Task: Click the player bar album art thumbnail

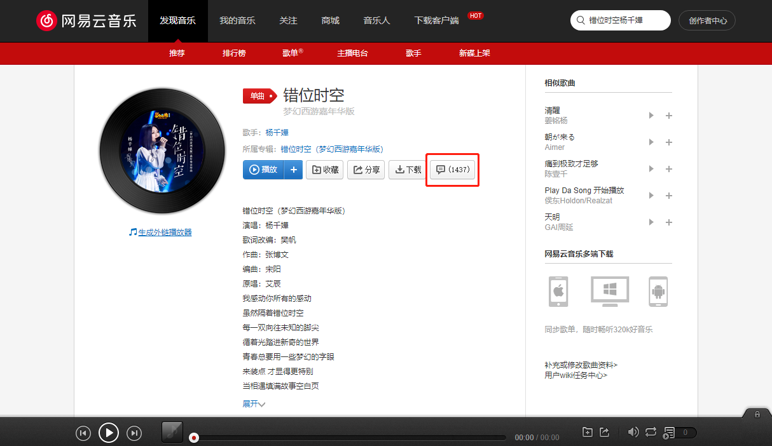Action: tap(172, 432)
